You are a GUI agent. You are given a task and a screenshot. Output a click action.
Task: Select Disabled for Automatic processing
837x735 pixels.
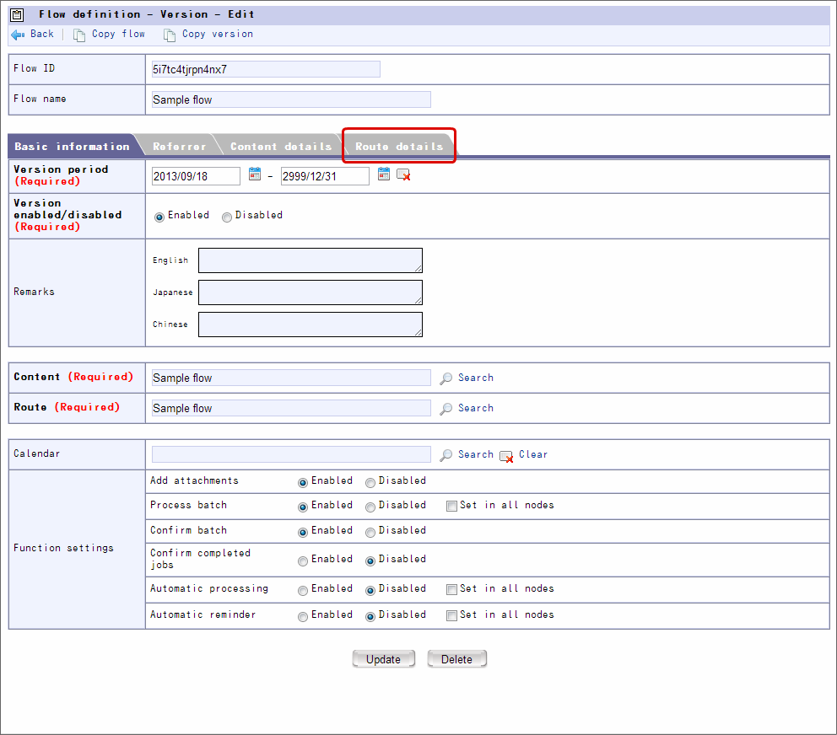click(370, 591)
